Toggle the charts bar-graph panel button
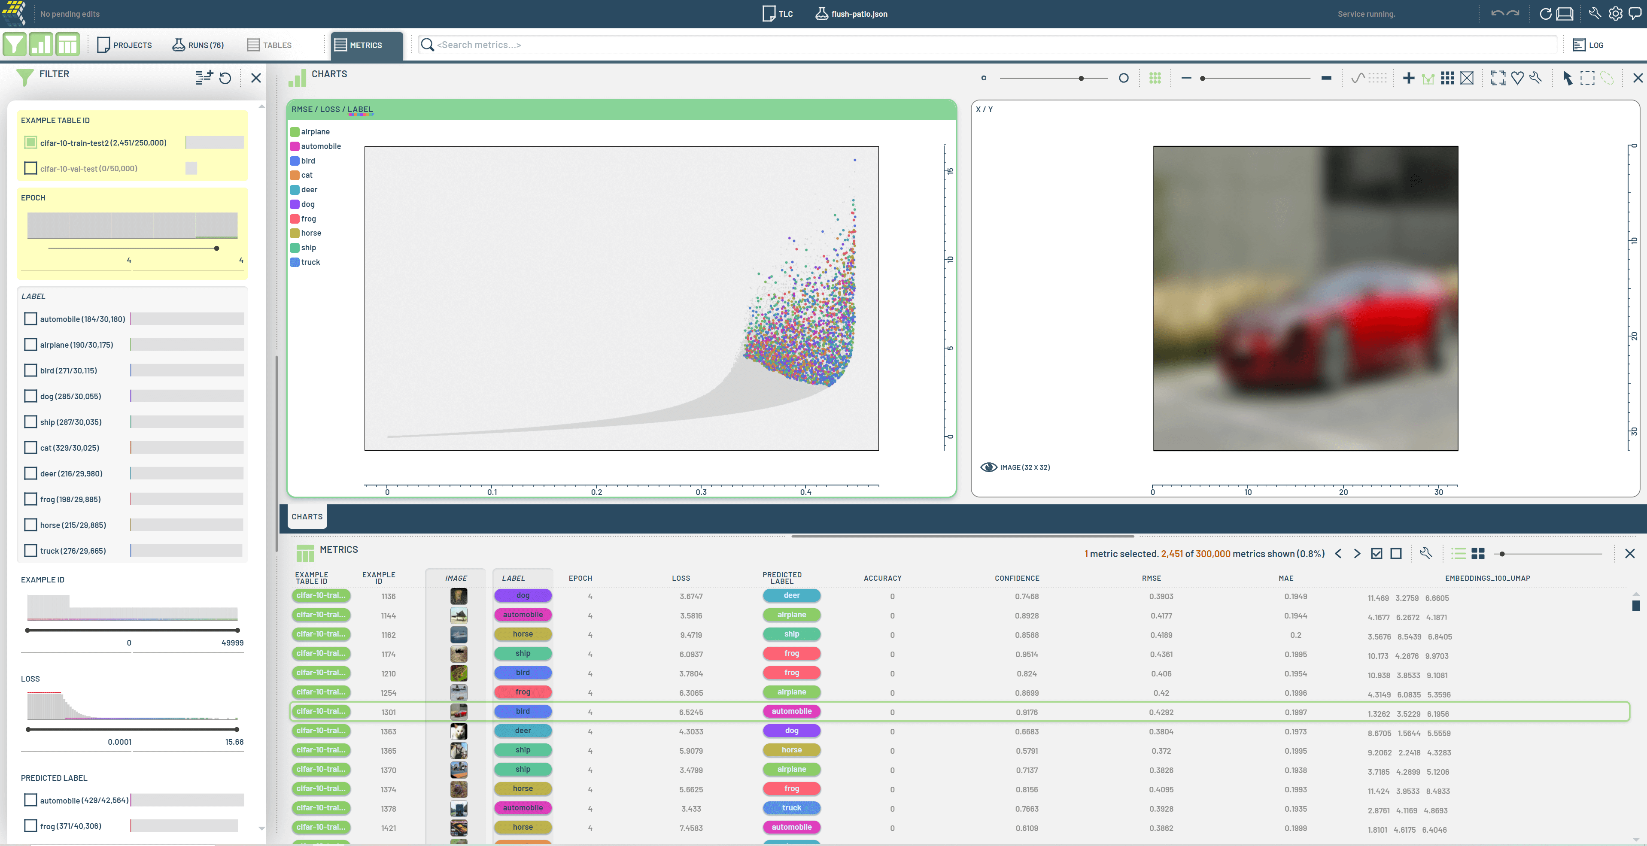This screenshot has height=846, width=1647. click(41, 45)
